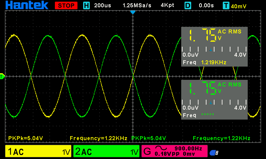266x159 pixels.
Task: Click the 1.25MSa/s sample rate readout
Action: tap(137, 5)
